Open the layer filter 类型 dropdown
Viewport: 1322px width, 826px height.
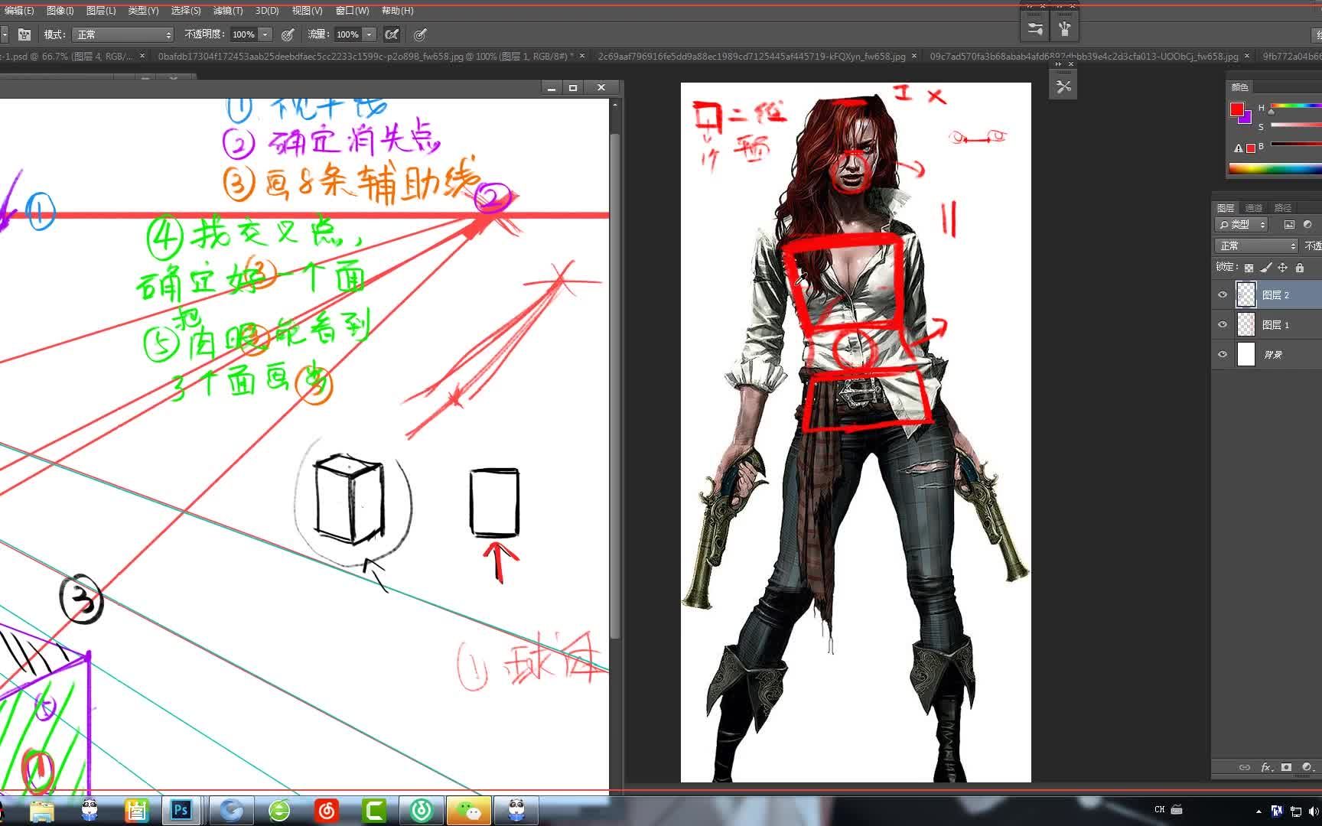[x=1241, y=224]
